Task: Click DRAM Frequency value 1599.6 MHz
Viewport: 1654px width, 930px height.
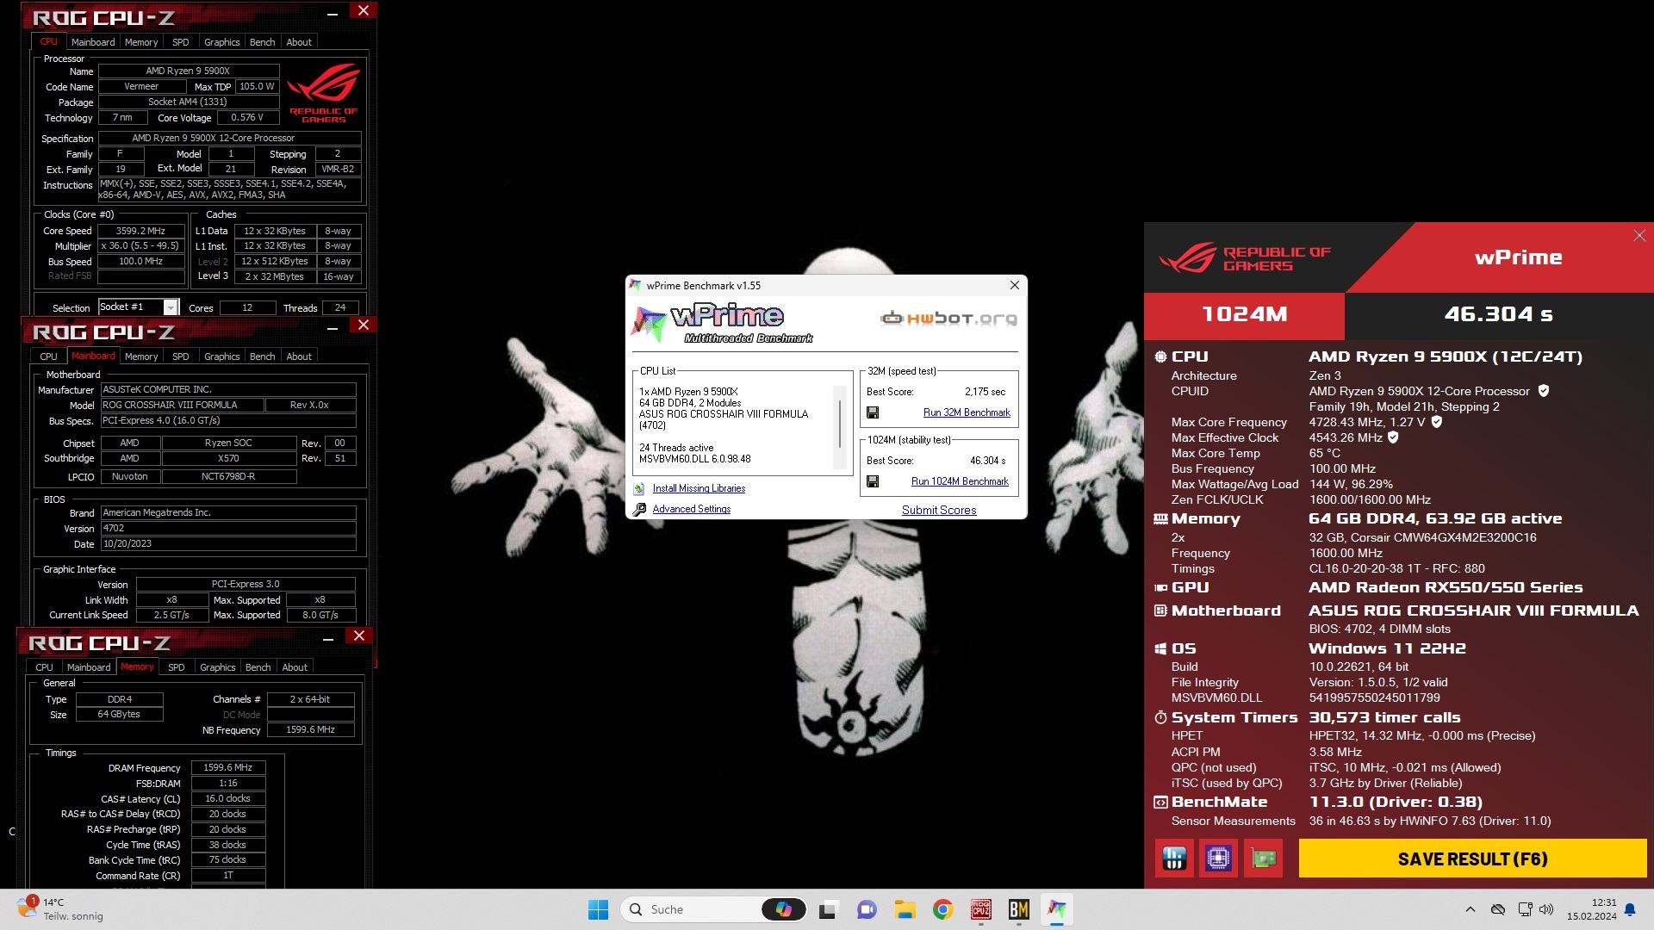Action: pyautogui.click(x=228, y=768)
